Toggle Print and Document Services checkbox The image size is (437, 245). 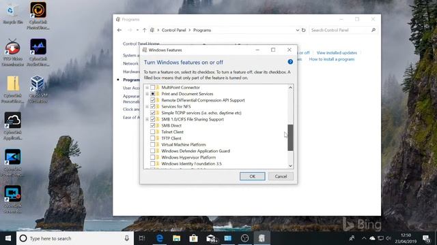153,94
